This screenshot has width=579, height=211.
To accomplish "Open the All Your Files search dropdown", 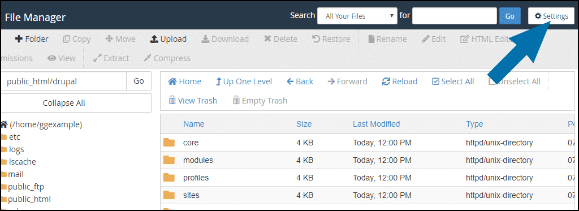I will (x=357, y=16).
